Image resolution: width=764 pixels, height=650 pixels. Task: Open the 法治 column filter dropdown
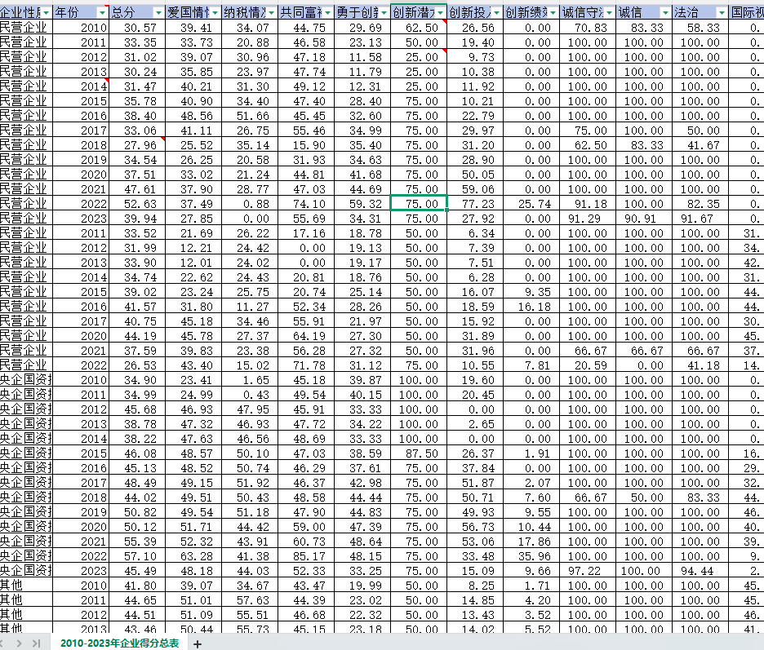[720, 13]
